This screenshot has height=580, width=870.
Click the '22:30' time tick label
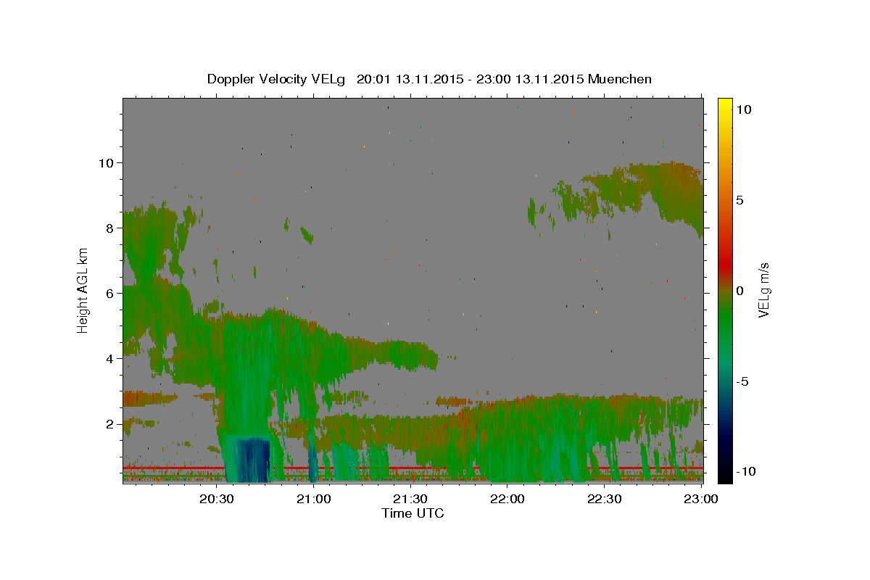click(x=604, y=499)
